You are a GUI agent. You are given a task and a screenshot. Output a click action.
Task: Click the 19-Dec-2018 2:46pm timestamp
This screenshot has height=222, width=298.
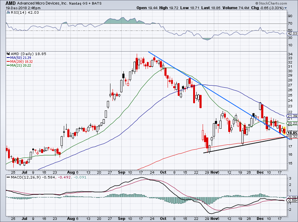(23, 8)
